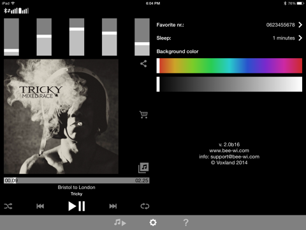Open the Favorite nr. chevron
Image resolution: width=306 pixels, height=230 pixels.
(x=300, y=25)
